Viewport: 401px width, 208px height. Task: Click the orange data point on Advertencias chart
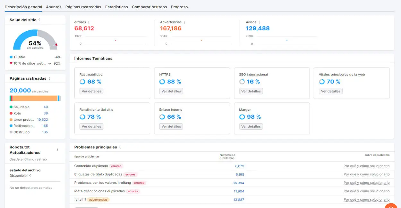[x=201, y=40]
